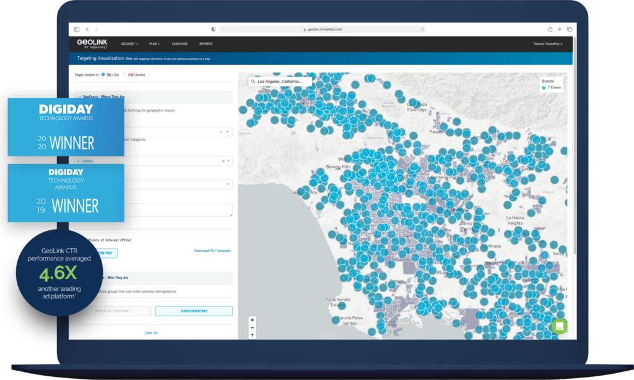Click the multi-line text area in GeoFence section
The width and height of the screenshot is (634, 380).
tap(154, 209)
